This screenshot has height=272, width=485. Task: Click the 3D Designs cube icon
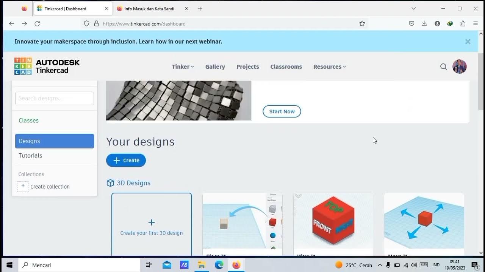110,183
